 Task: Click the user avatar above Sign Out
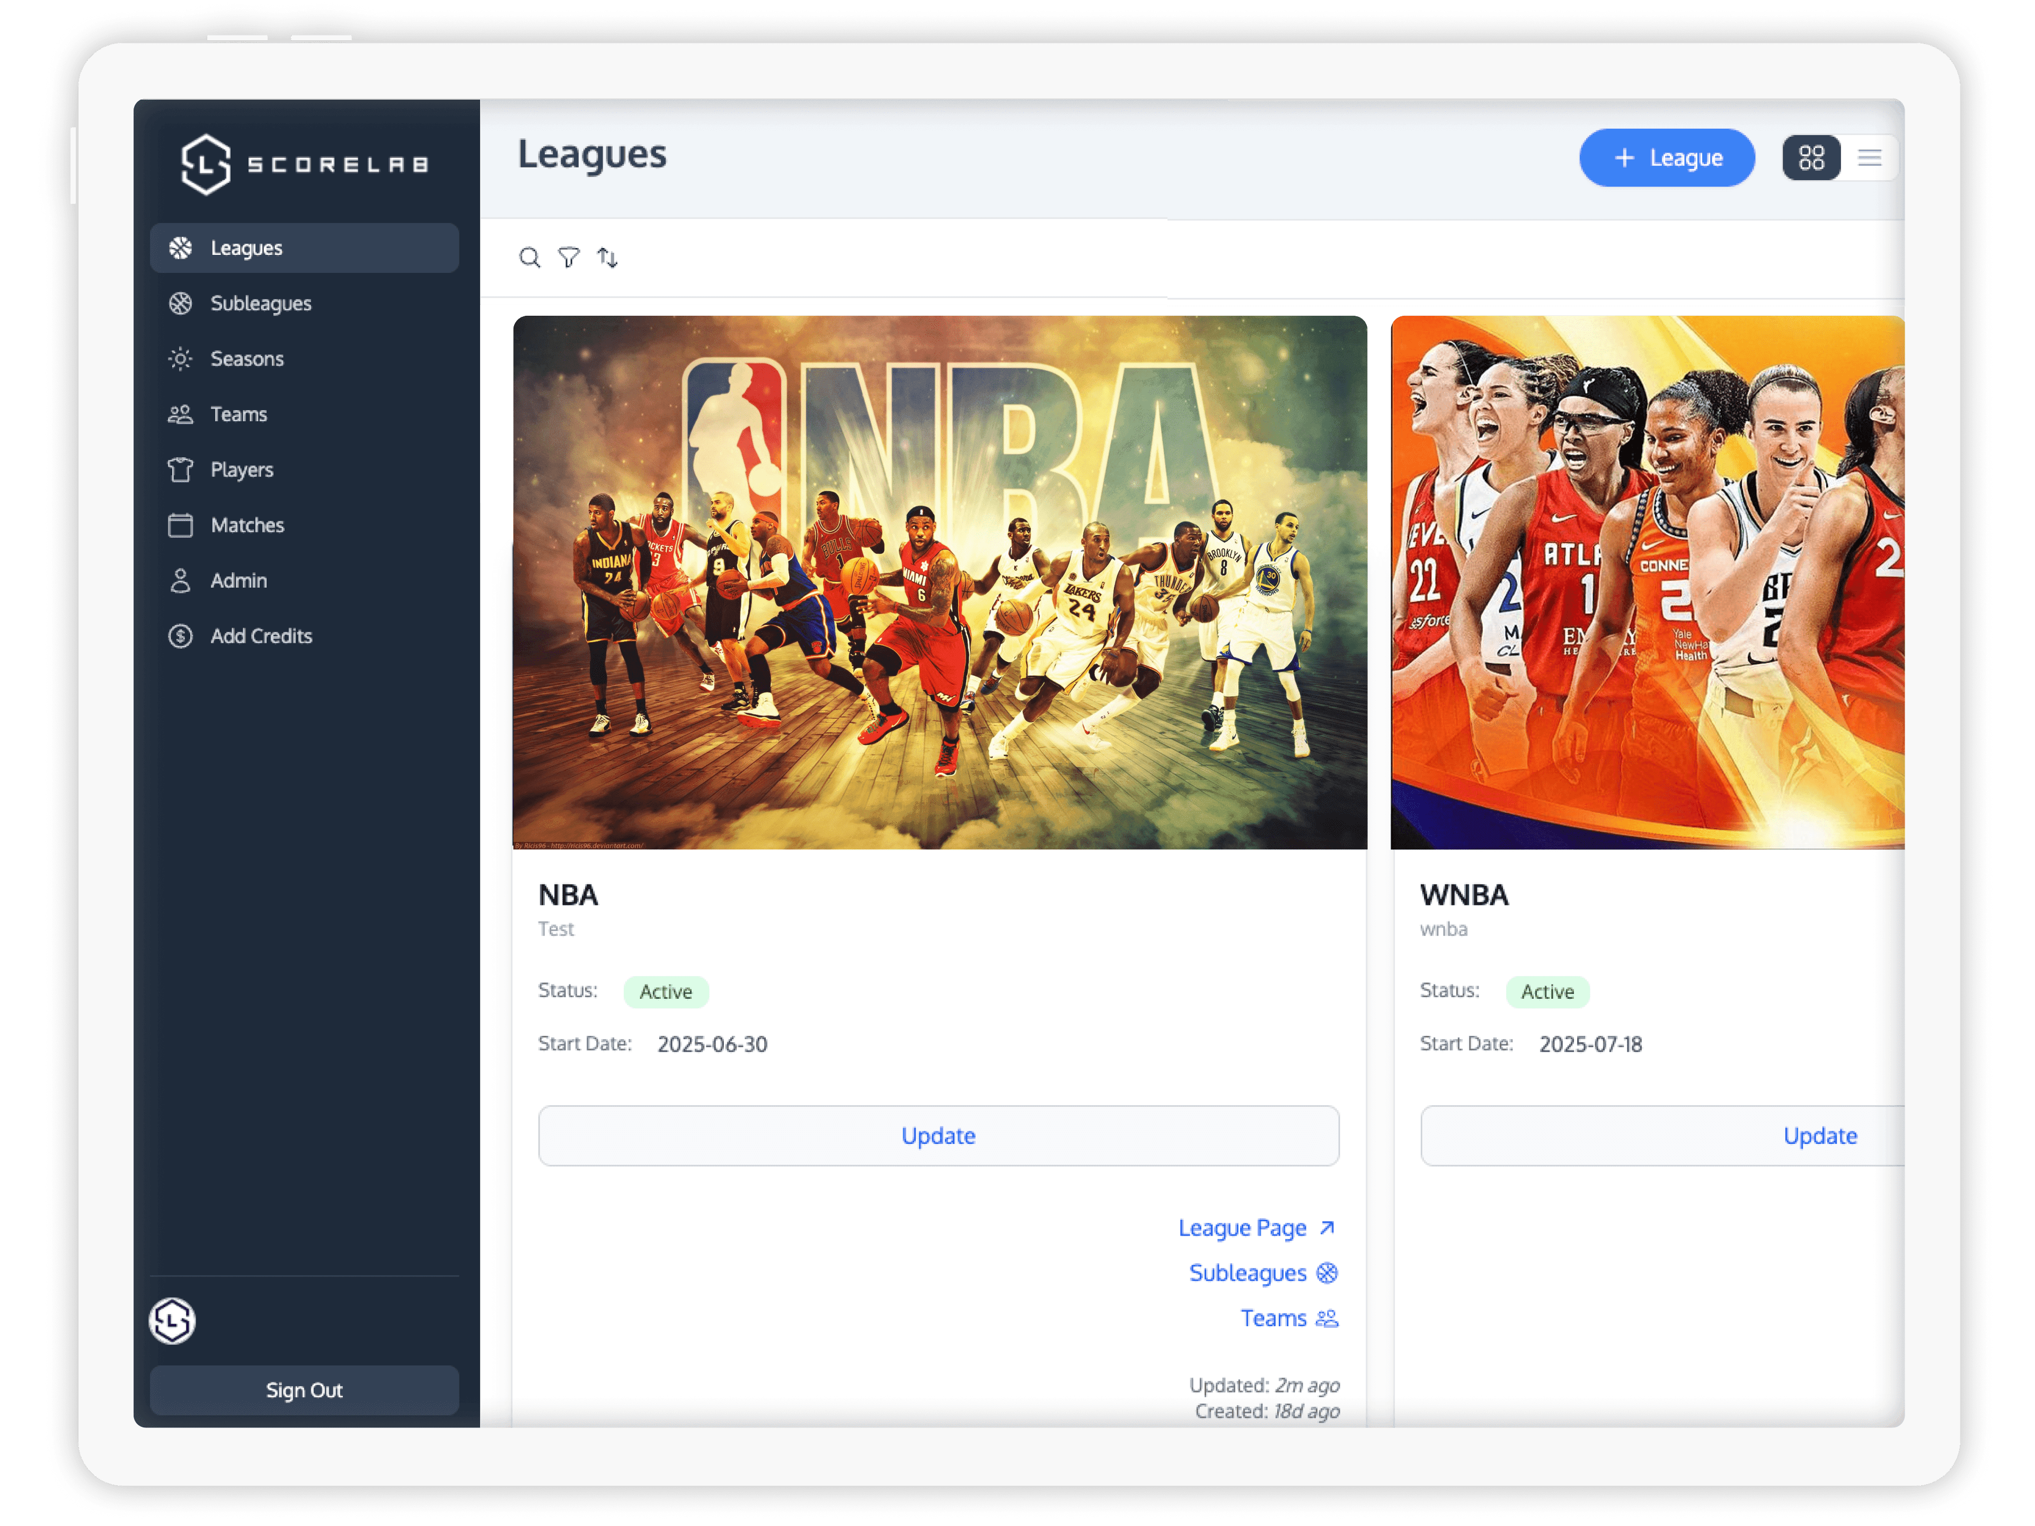click(x=172, y=1321)
